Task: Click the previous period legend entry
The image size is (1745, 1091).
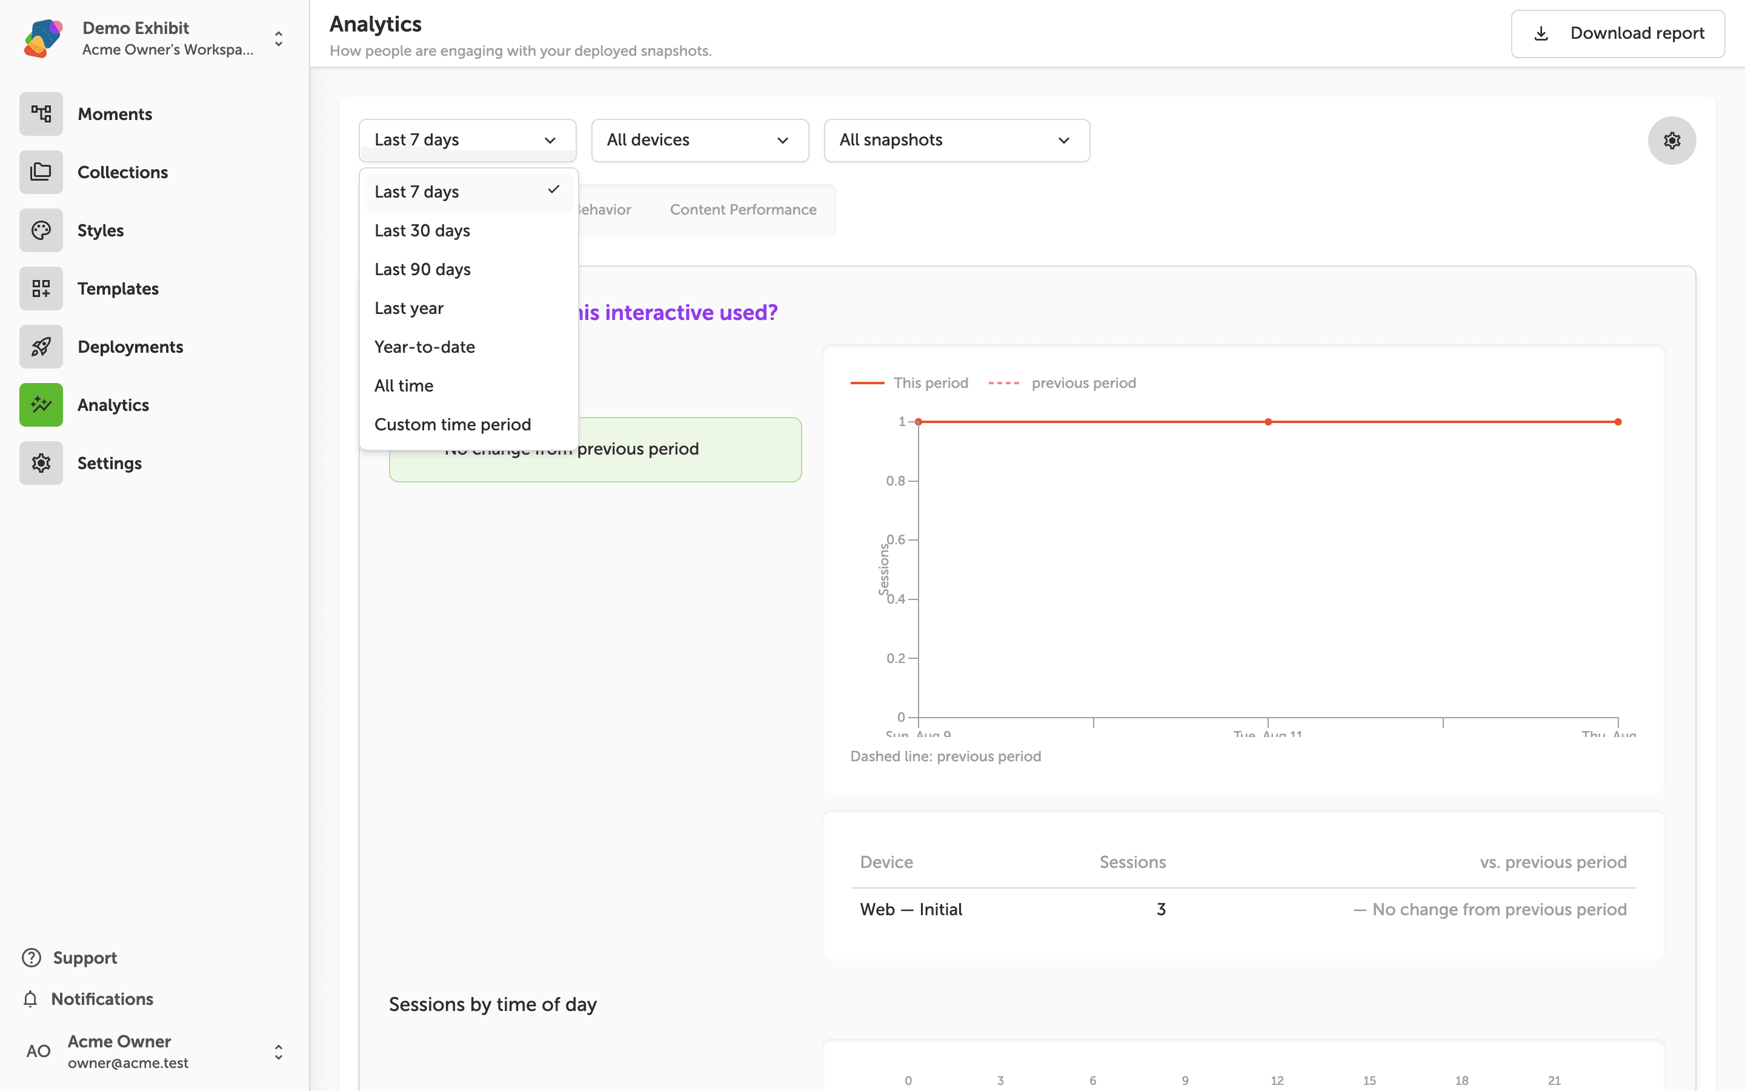Action: [1062, 383]
